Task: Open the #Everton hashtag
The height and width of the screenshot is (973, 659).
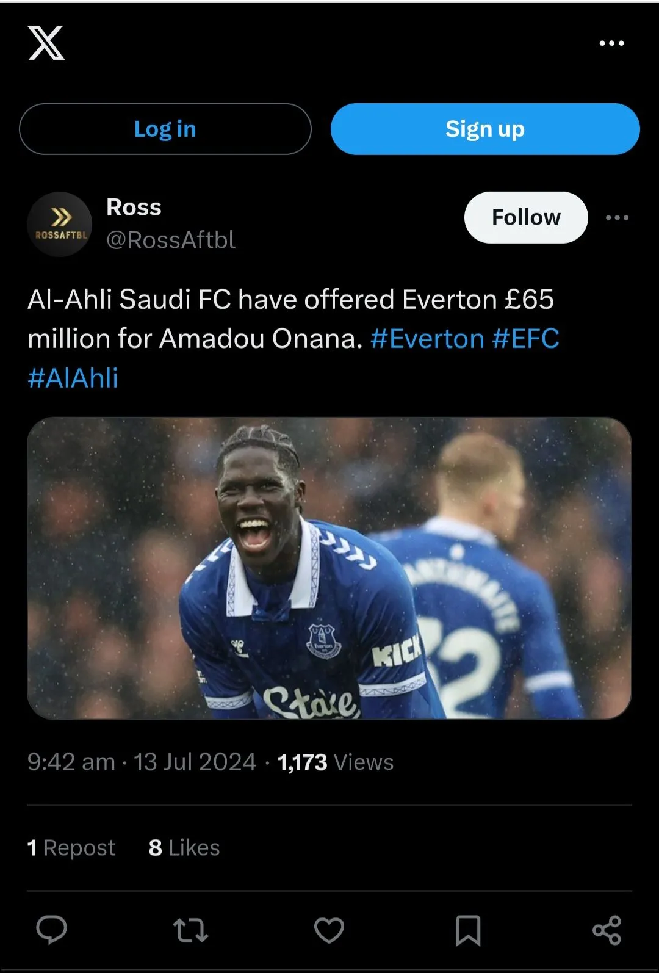Action: click(427, 339)
